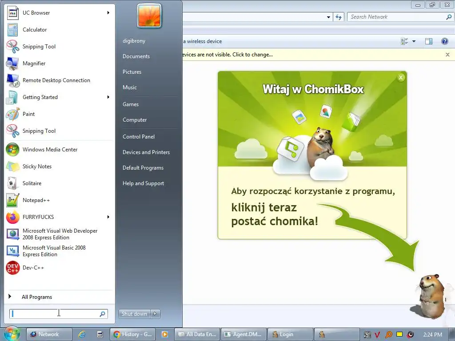Open Help and Support
Screen dimensions: 455x341
(x=143, y=183)
